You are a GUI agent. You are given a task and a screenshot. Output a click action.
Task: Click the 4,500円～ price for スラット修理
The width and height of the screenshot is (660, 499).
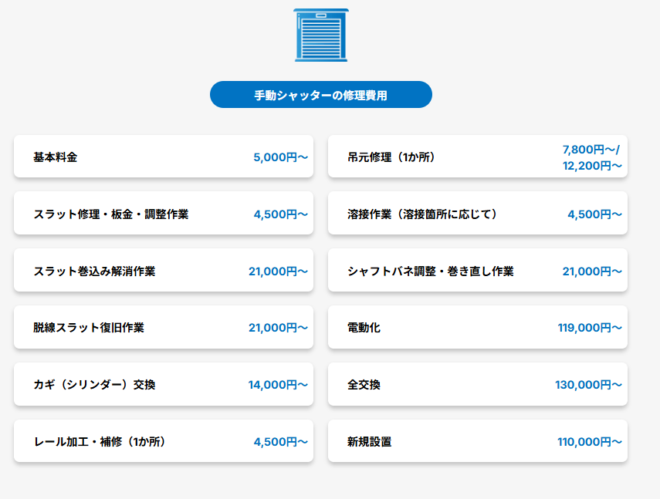click(x=281, y=214)
